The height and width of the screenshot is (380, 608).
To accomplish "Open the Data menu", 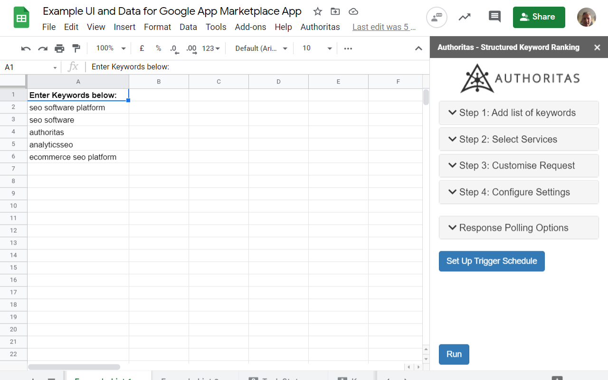I will point(188,27).
